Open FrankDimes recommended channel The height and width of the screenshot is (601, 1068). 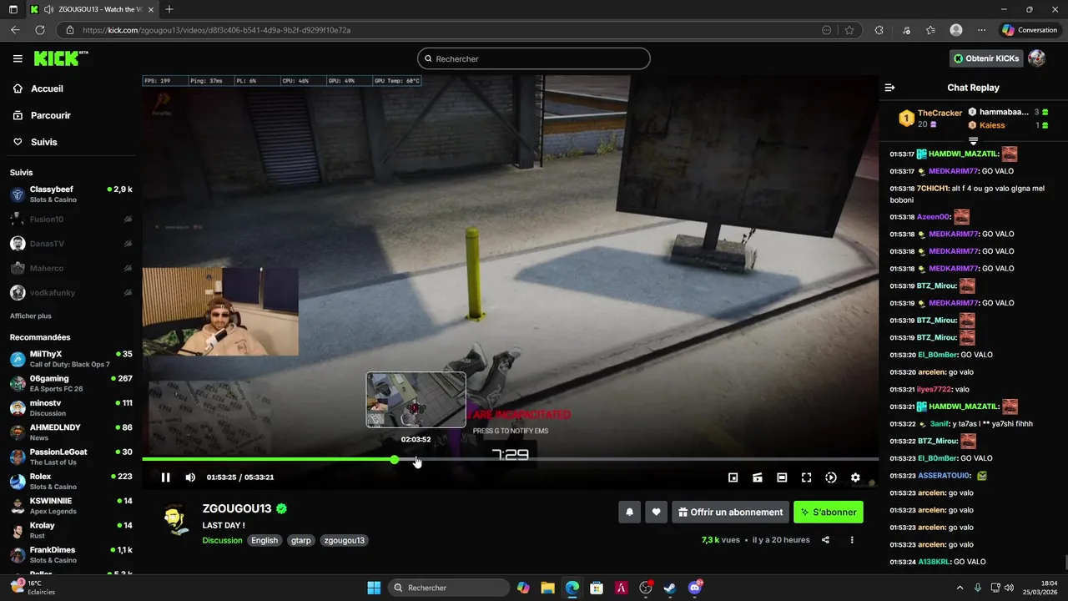tap(71, 555)
